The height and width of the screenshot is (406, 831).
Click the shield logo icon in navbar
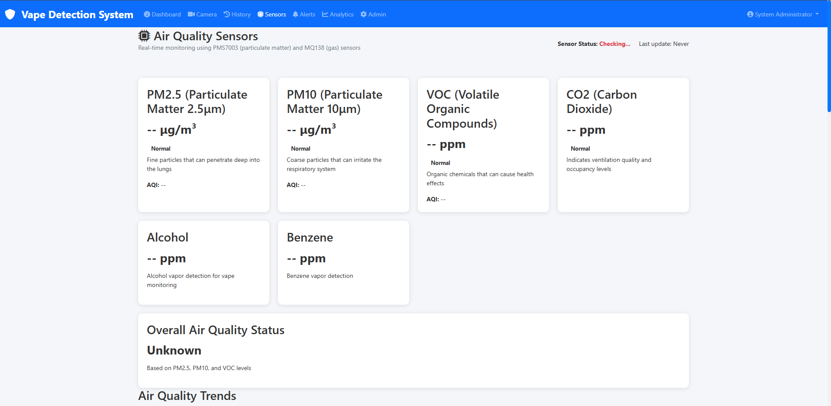pos(10,14)
